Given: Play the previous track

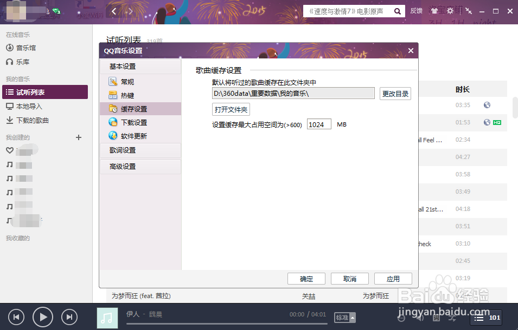Looking at the screenshot, I should 16,317.
